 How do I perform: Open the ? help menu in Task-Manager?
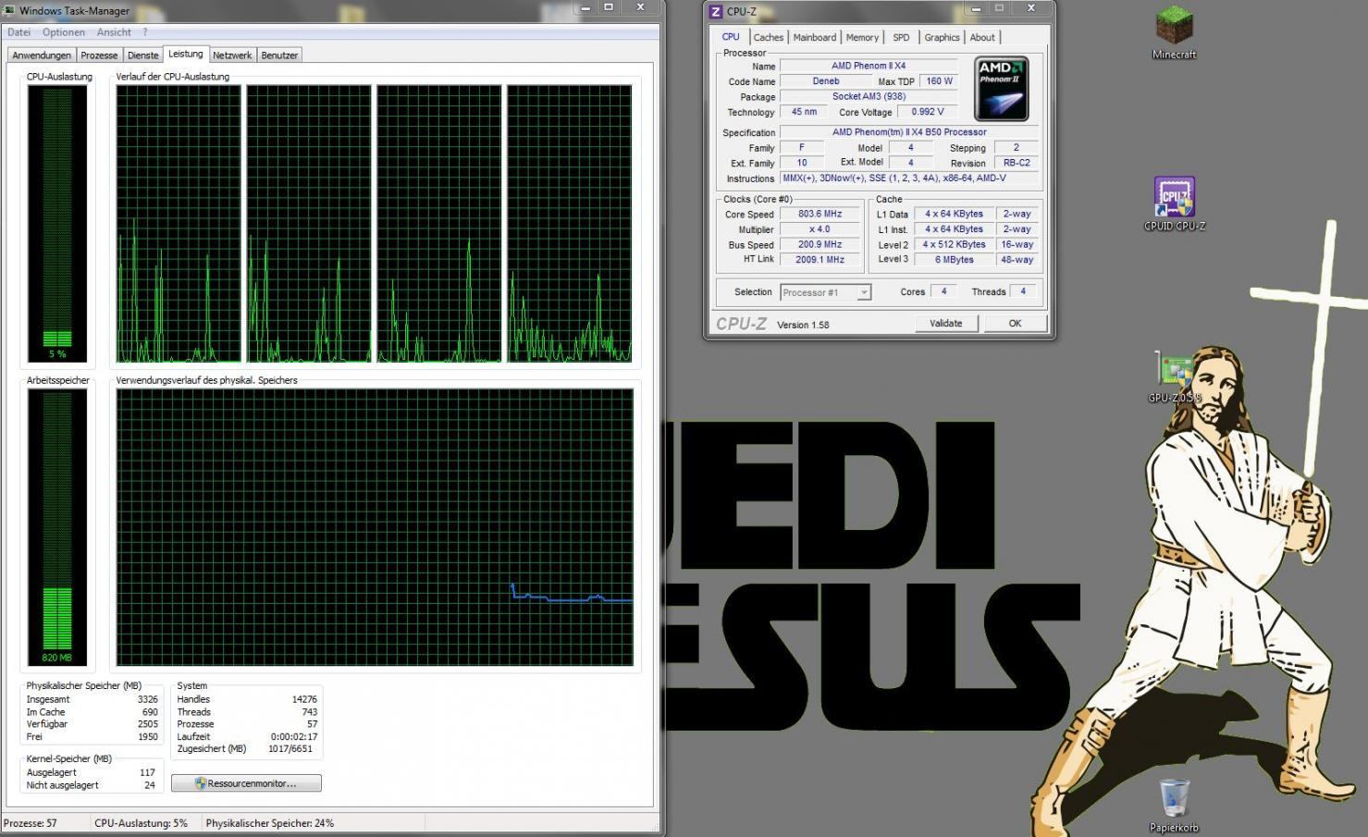click(145, 32)
